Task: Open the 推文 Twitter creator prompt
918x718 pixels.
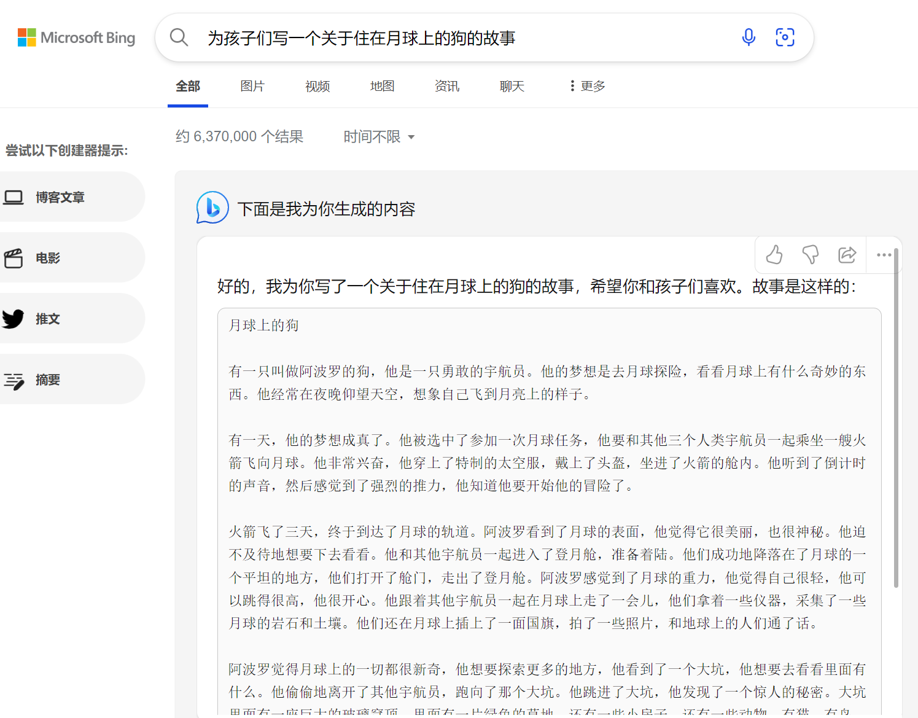Action: pos(14,318)
